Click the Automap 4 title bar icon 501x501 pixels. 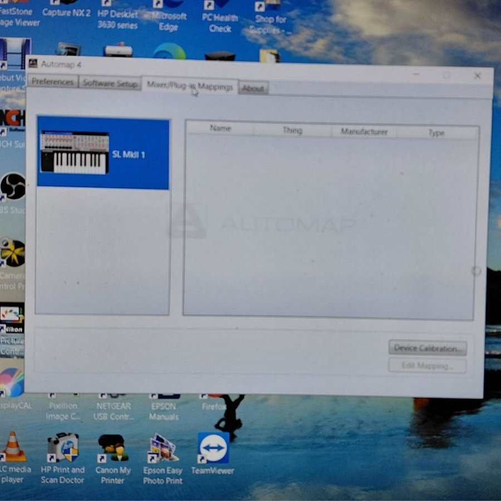coord(33,63)
